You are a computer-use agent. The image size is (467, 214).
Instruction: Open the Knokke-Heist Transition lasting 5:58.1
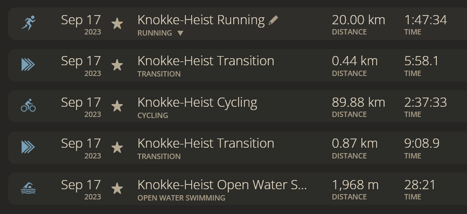click(x=206, y=61)
